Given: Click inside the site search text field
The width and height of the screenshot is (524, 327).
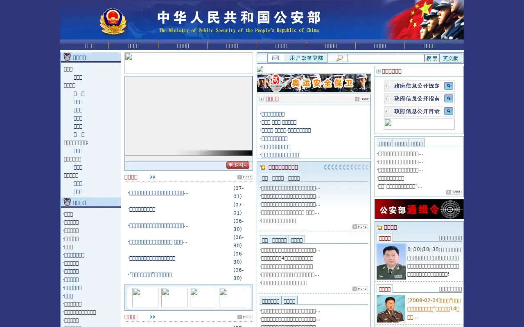Looking at the screenshot, I should click(386, 58).
